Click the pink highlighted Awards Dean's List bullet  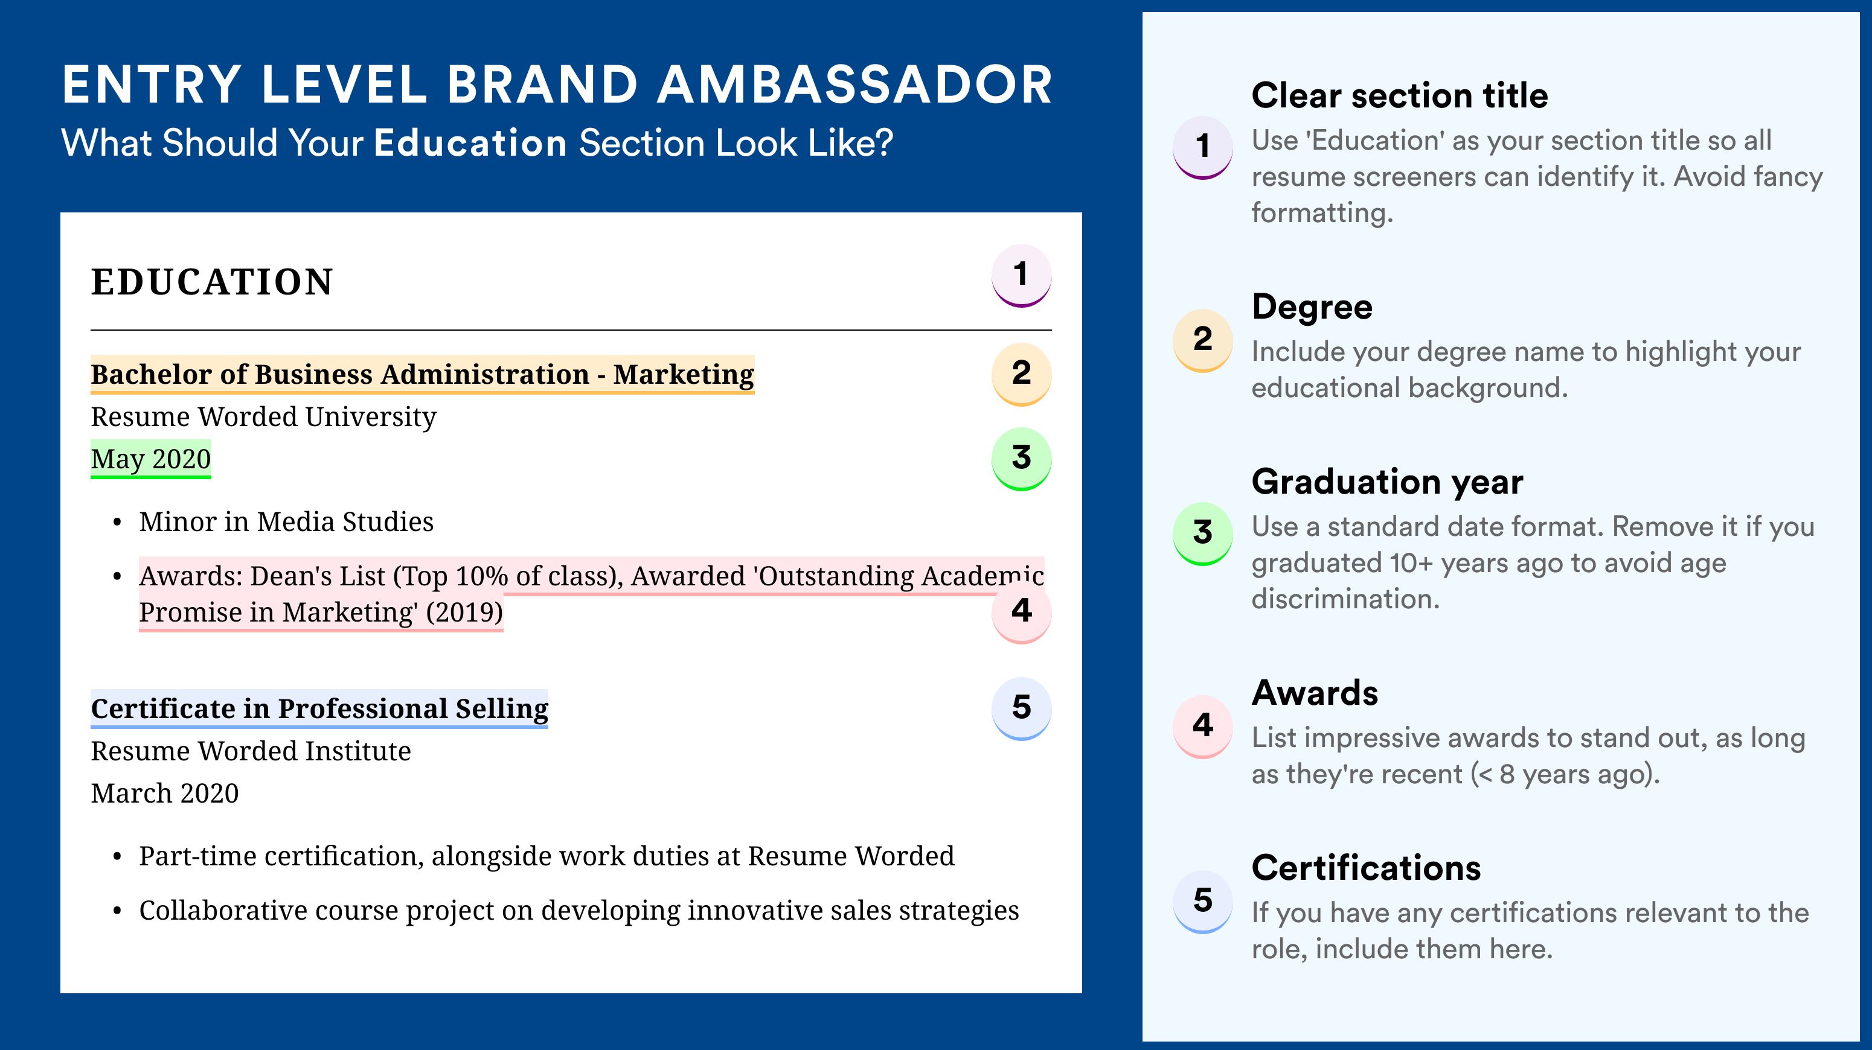pyautogui.click(x=591, y=594)
